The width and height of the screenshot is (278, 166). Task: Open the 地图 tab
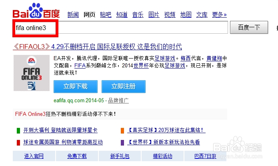[186, 14]
